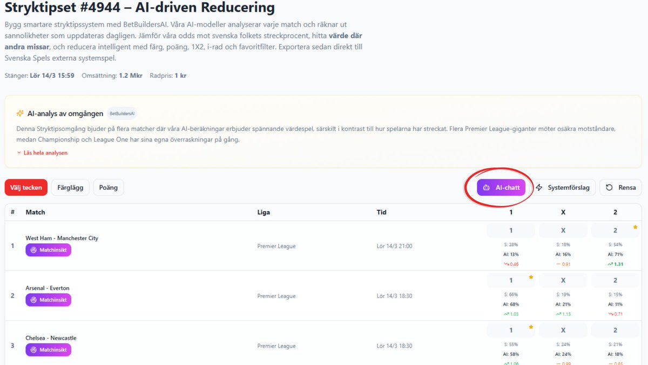This screenshot has height=365, width=648.
Task: Click the reset arrow icon on Rensa
Action: (609, 188)
